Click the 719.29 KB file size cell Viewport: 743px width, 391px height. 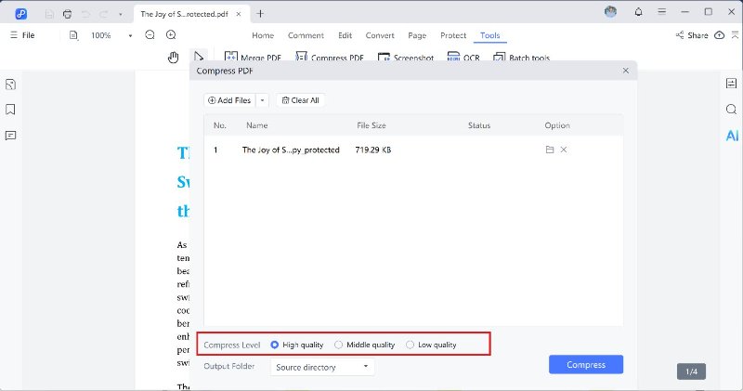coord(373,150)
